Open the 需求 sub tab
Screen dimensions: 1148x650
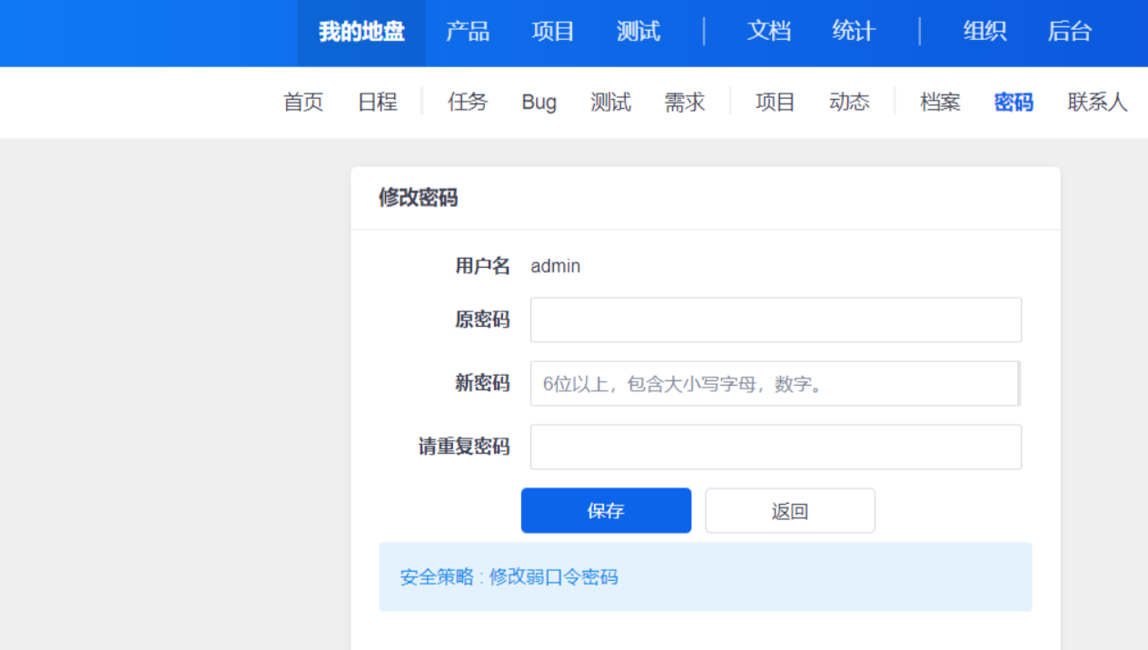click(685, 103)
